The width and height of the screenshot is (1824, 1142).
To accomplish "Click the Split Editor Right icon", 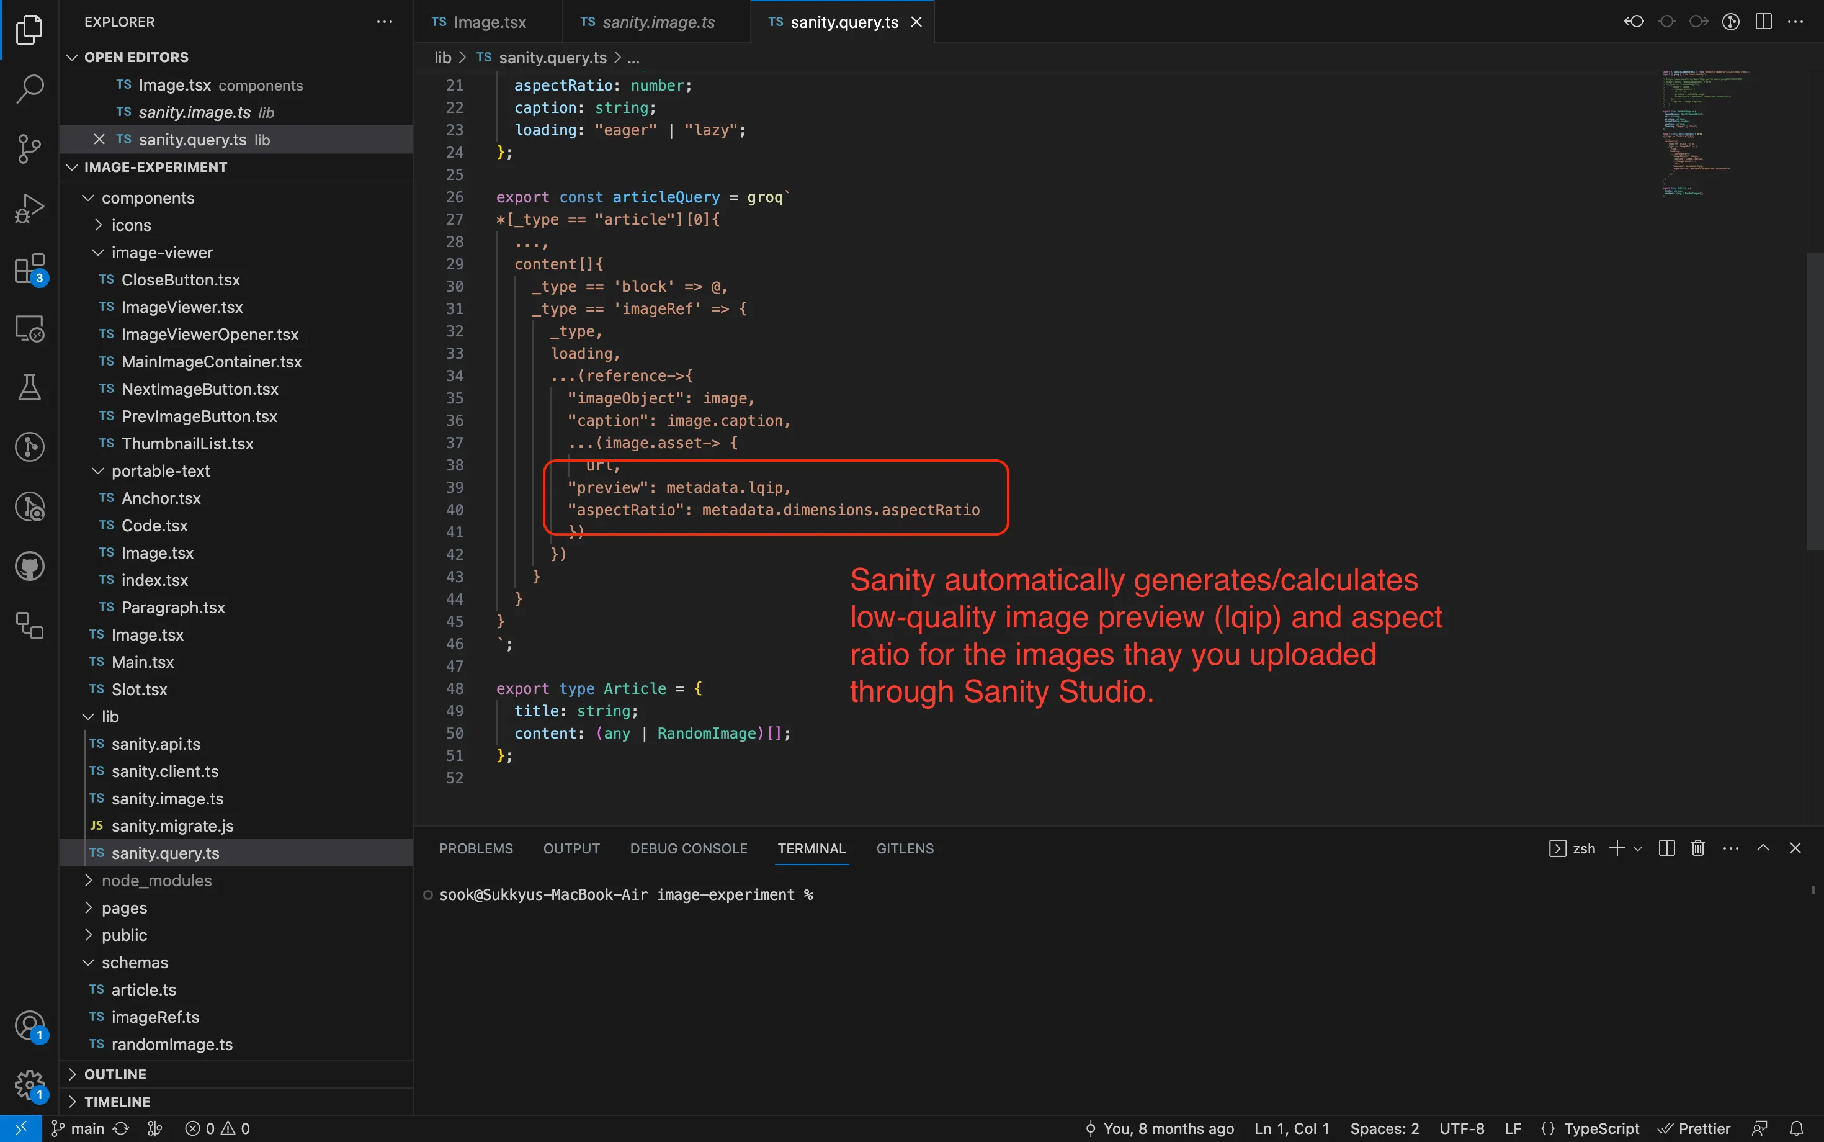I will pyautogui.click(x=1763, y=22).
